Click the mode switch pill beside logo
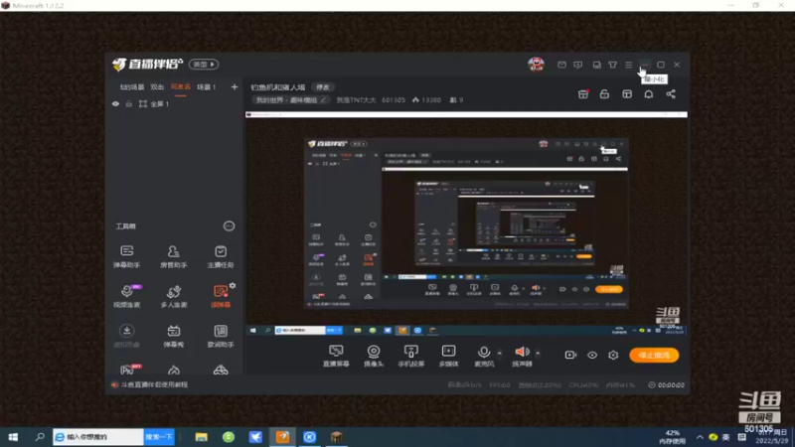The image size is (795, 447). coord(204,65)
